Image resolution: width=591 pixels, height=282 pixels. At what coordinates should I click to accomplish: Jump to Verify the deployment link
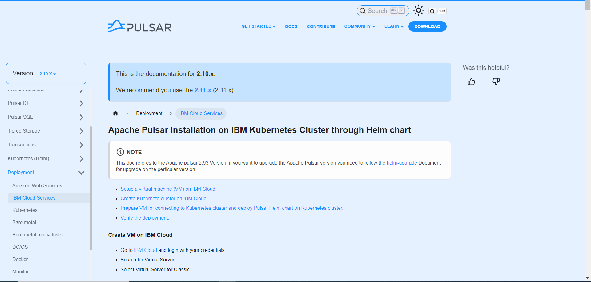point(145,218)
